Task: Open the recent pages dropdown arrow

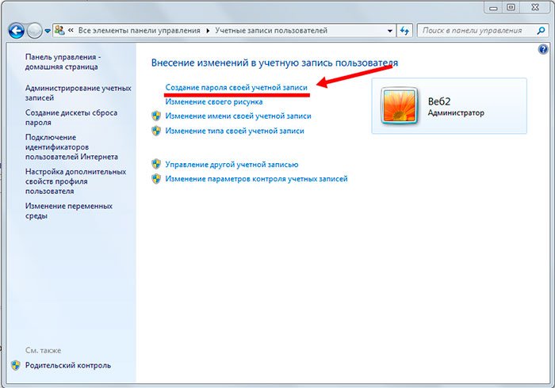Action: click(x=48, y=31)
